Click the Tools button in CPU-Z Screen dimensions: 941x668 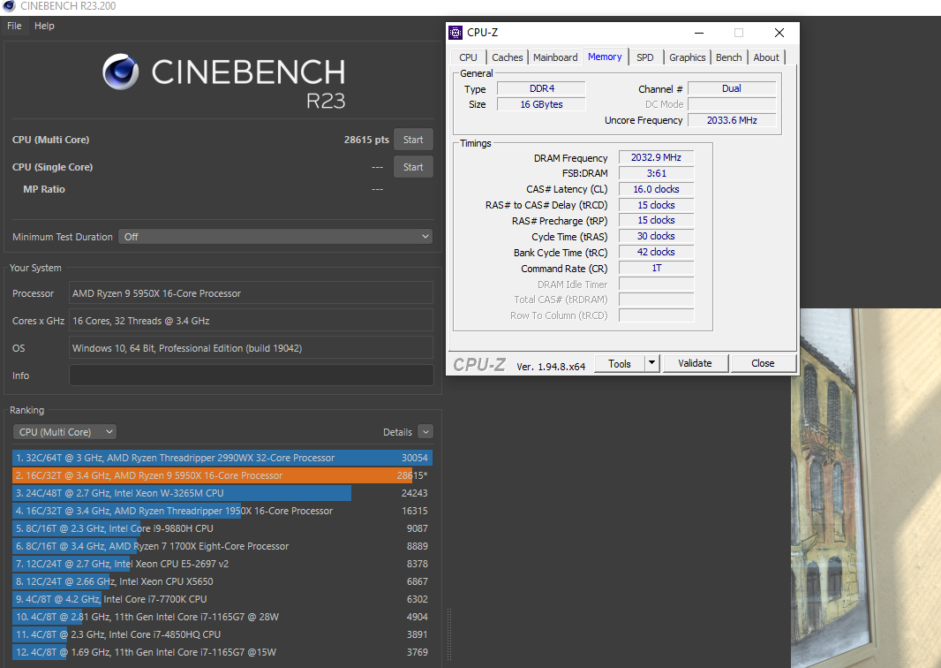click(x=620, y=363)
